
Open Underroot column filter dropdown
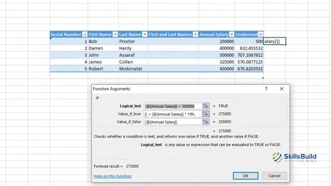tap(261, 35)
